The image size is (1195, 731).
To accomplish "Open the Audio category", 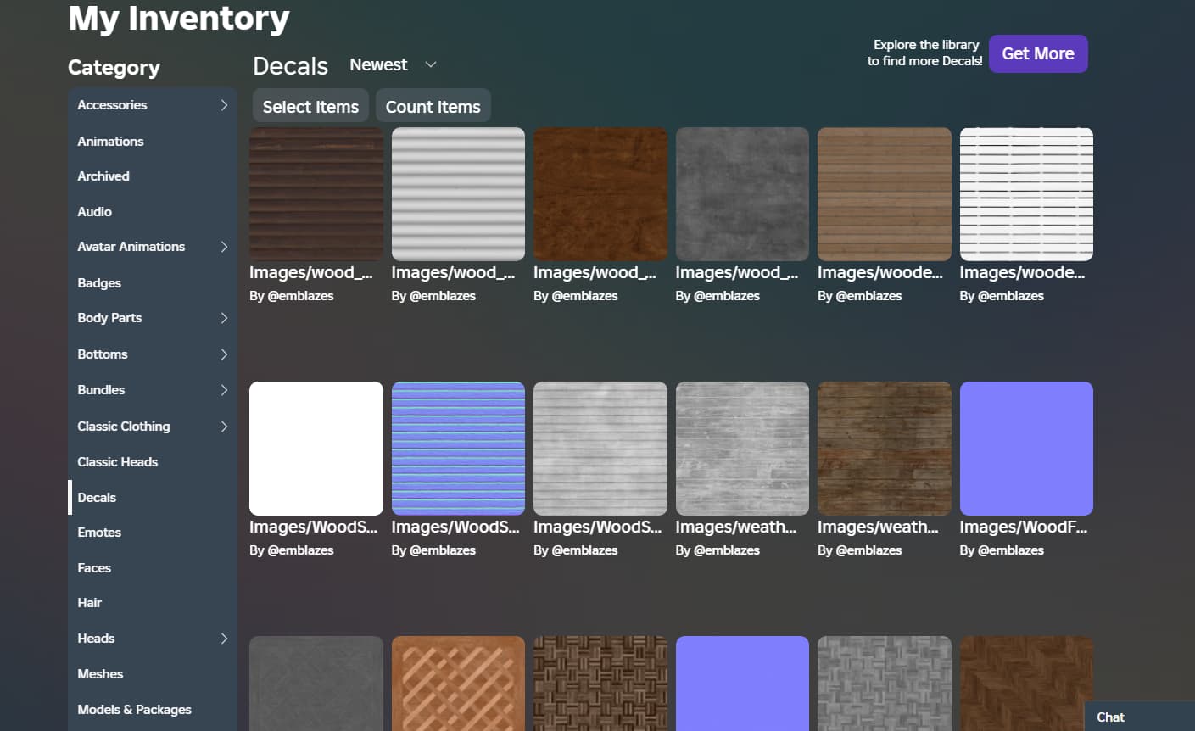I will (94, 212).
